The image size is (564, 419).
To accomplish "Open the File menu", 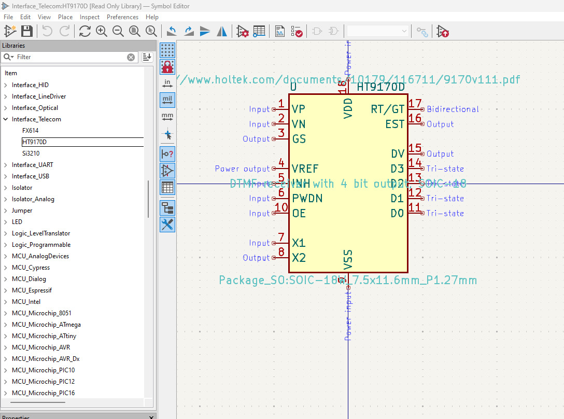I will tap(8, 17).
